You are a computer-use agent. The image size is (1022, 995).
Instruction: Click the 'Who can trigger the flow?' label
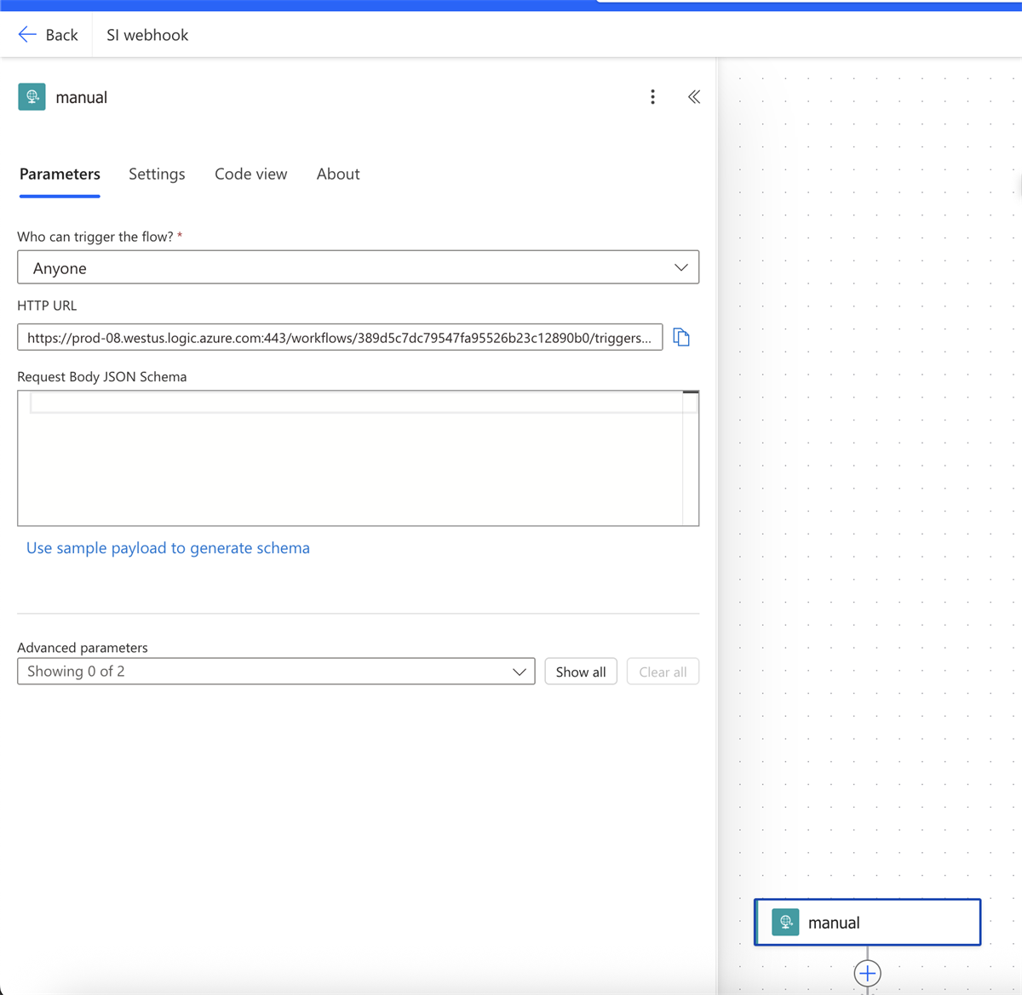point(95,237)
